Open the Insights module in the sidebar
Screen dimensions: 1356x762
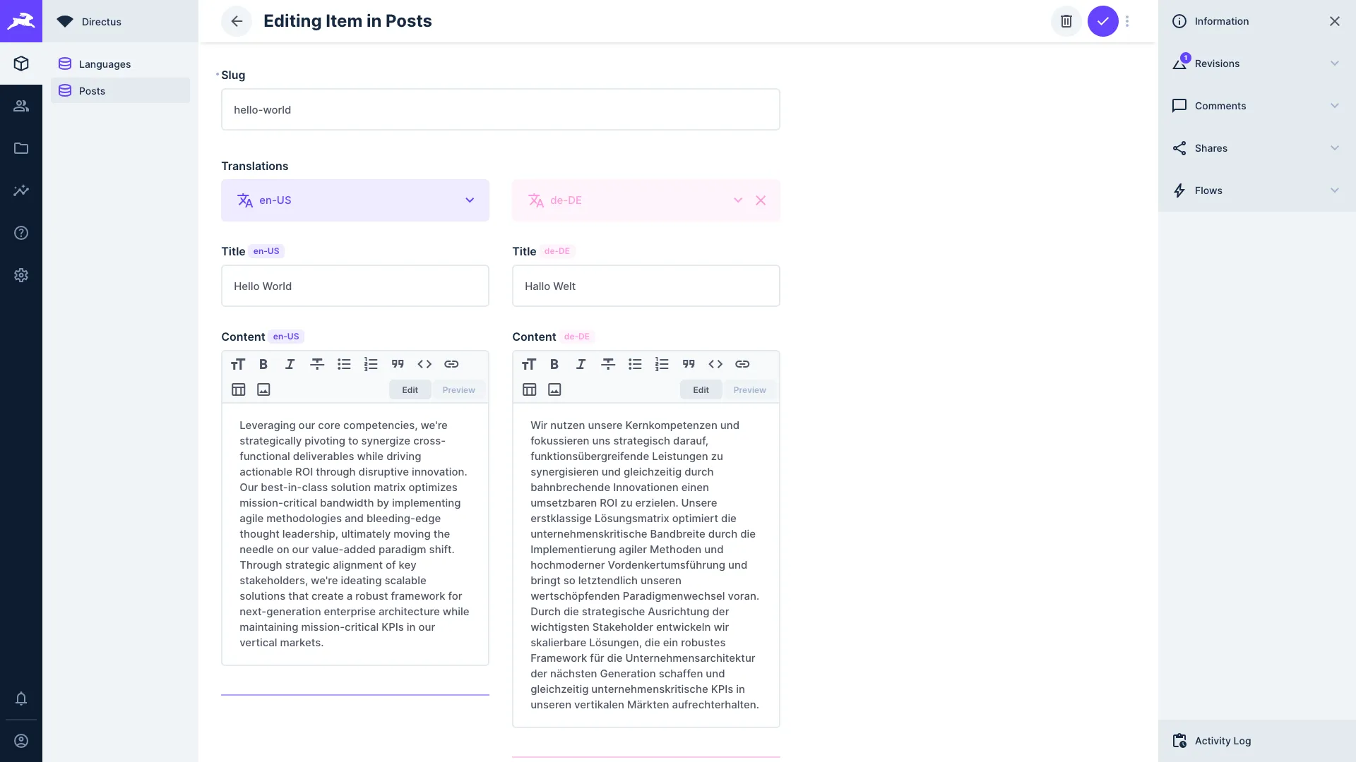point(21,190)
